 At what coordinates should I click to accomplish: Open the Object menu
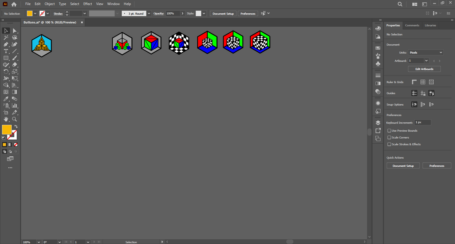49,4
